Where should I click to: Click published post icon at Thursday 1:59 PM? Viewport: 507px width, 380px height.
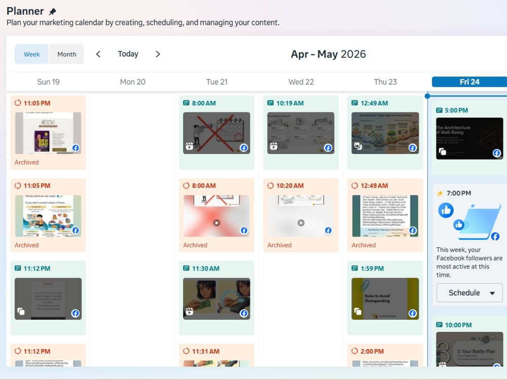(x=355, y=269)
